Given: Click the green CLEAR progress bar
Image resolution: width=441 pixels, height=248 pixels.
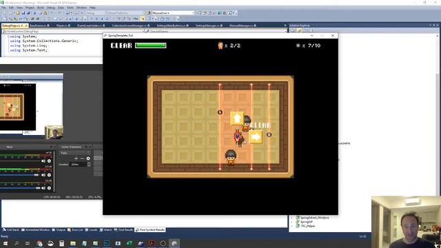Looking at the screenshot, I should [150, 45].
